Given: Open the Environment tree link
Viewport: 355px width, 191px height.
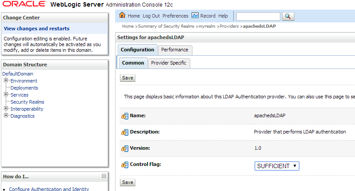Looking at the screenshot, I should 24,81.
